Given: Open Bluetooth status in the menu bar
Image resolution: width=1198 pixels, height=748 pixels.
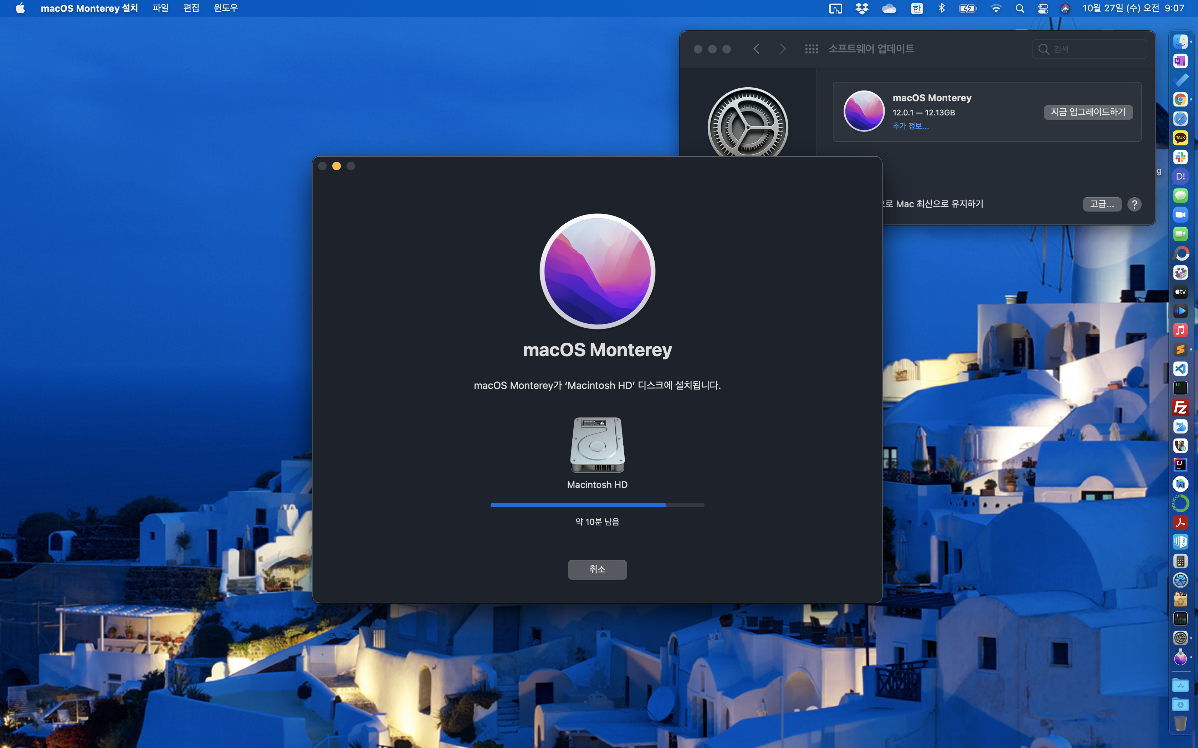Looking at the screenshot, I should (x=942, y=9).
